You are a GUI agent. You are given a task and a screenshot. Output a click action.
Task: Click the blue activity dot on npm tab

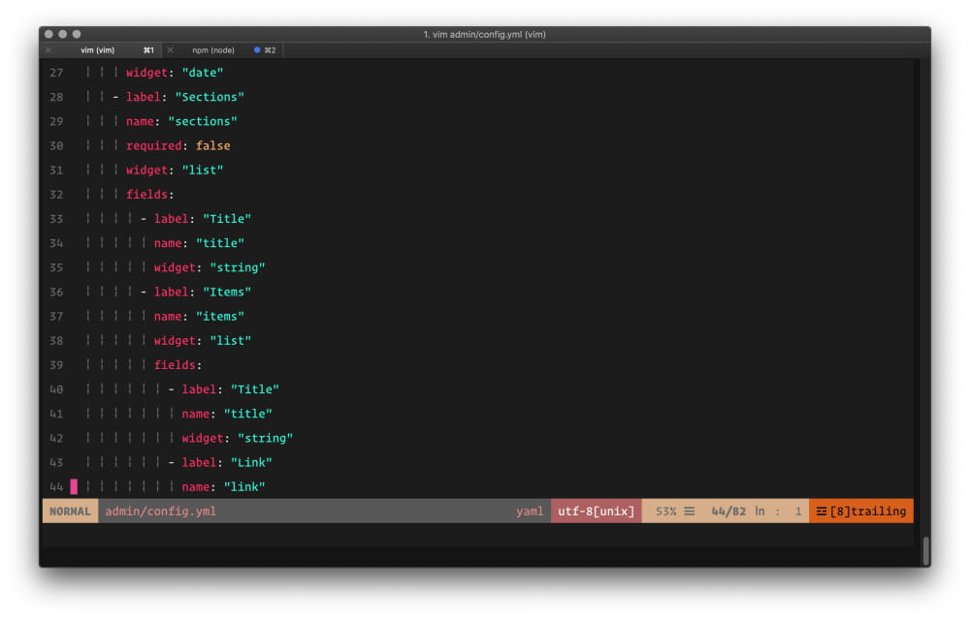tap(257, 50)
